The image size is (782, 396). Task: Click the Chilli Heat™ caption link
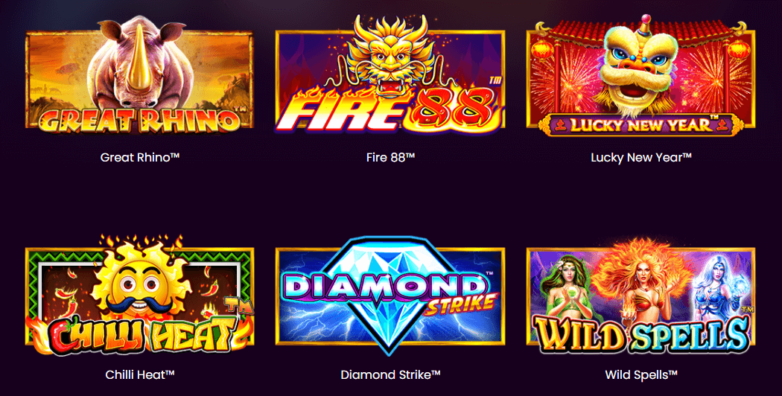pyautogui.click(x=140, y=374)
